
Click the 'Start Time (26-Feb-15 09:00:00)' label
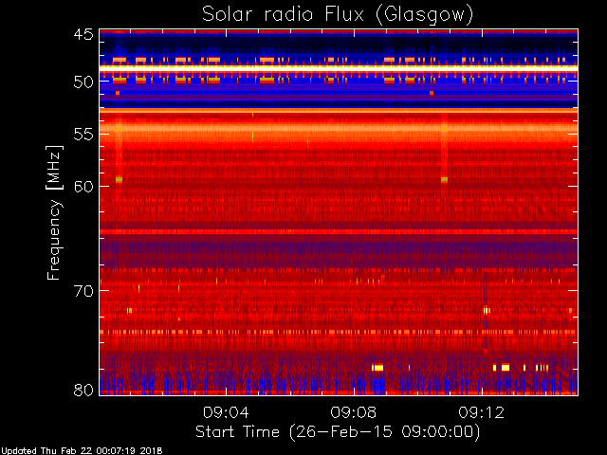(x=338, y=432)
